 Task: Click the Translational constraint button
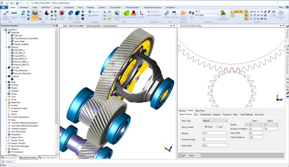click(x=154, y=15)
